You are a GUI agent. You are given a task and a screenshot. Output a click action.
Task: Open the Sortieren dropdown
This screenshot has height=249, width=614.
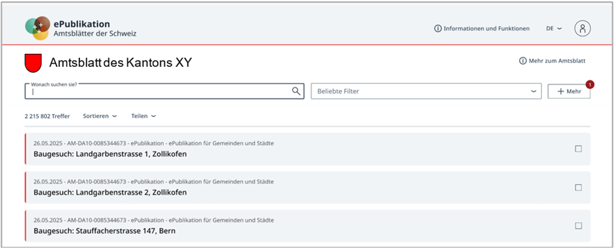[99, 116]
